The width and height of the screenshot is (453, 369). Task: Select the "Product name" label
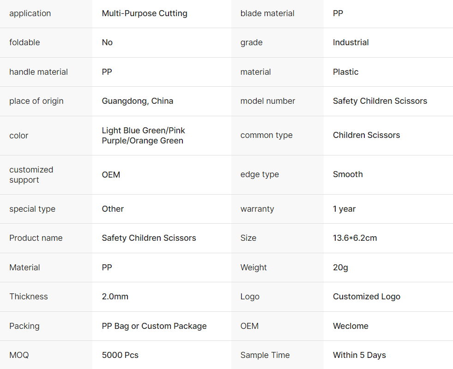pyautogui.click(x=36, y=238)
